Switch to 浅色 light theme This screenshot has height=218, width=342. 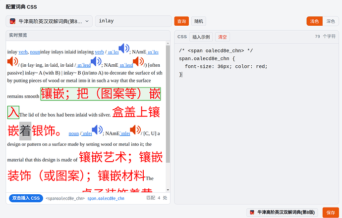coord(315,21)
